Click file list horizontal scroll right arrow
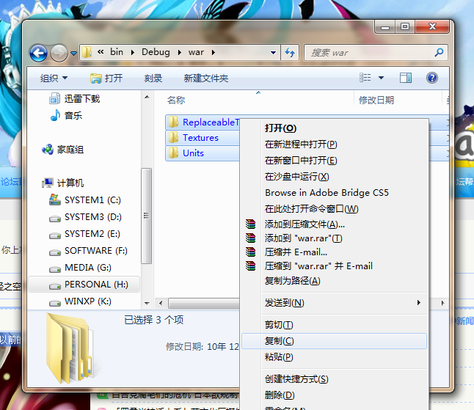Screen dimensions: 474x410 [443, 303]
